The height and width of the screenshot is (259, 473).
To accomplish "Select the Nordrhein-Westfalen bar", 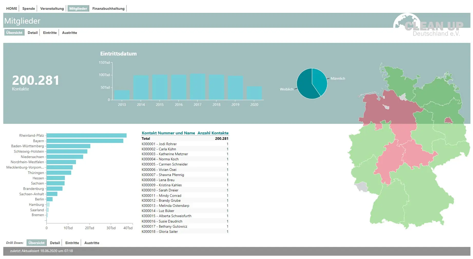I will 61,162.
